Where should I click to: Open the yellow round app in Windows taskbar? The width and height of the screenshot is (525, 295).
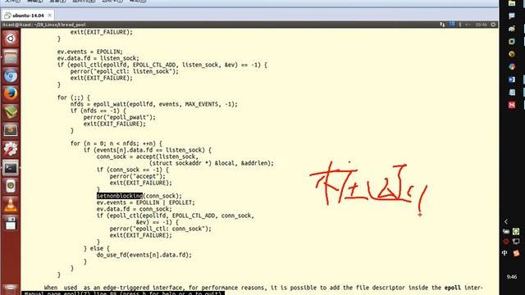(x=512, y=54)
